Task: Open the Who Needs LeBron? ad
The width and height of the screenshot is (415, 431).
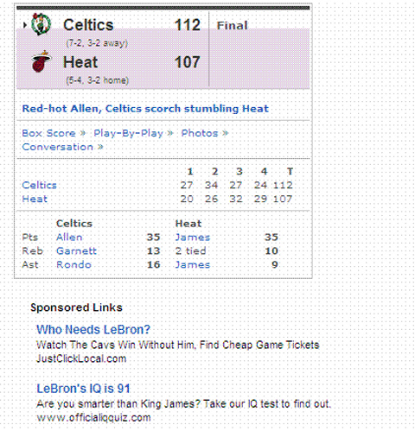Action: (93, 330)
